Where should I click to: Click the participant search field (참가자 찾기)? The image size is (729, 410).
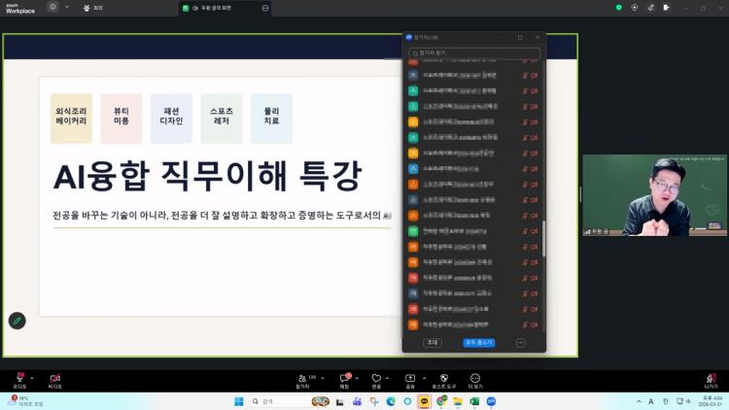[x=474, y=52]
